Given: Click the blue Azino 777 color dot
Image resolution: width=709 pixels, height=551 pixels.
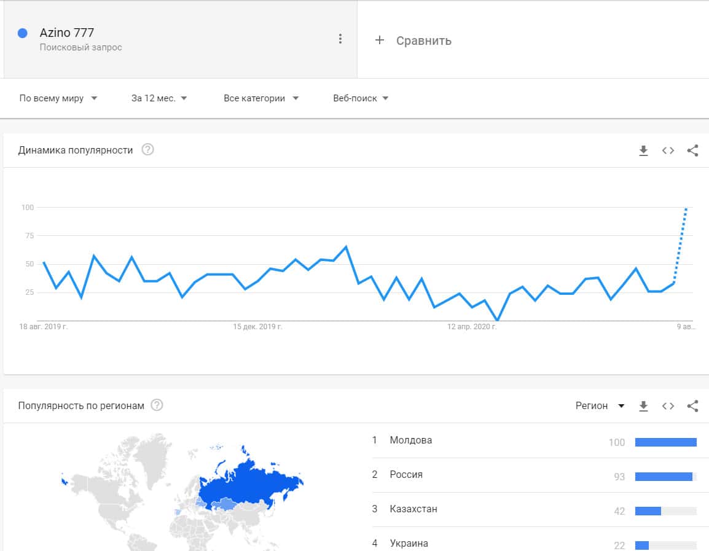Looking at the screenshot, I should click(x=23, y=33).
